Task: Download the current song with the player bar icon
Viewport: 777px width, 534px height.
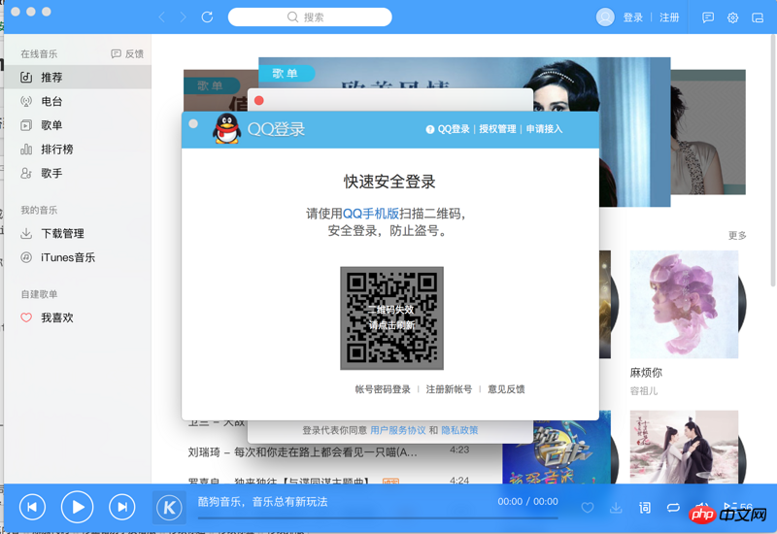Action: pyautogui.click(x=616, y=508)
